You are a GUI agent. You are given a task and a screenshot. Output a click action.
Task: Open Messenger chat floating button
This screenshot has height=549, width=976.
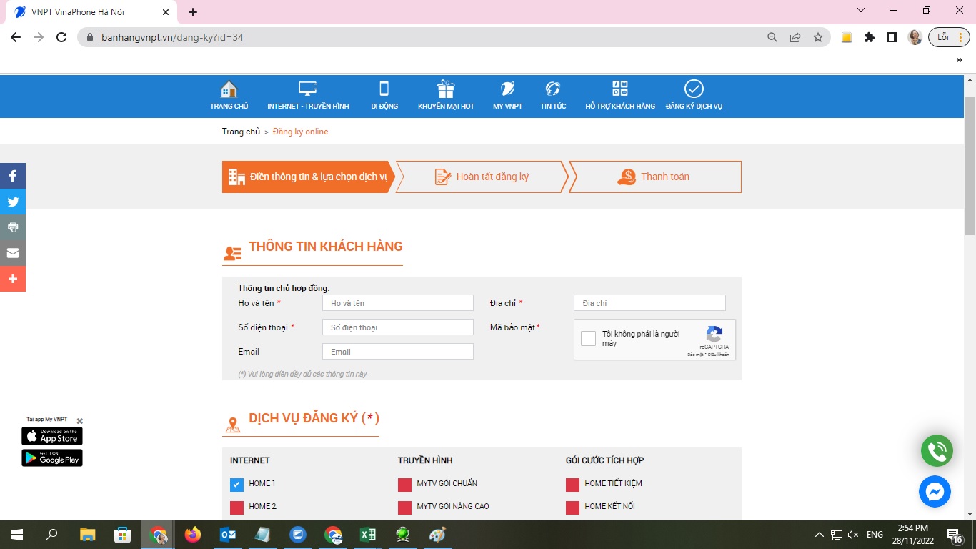(935, 492)
